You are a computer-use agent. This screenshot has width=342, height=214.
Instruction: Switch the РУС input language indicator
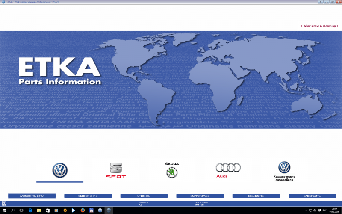[x=324, y=211]
